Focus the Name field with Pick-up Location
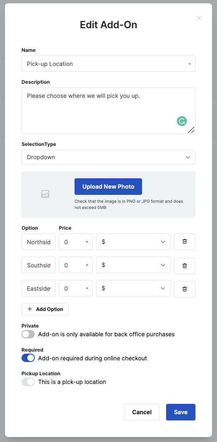Viewport: 217px width, 442px height. (x=108, y=64)
